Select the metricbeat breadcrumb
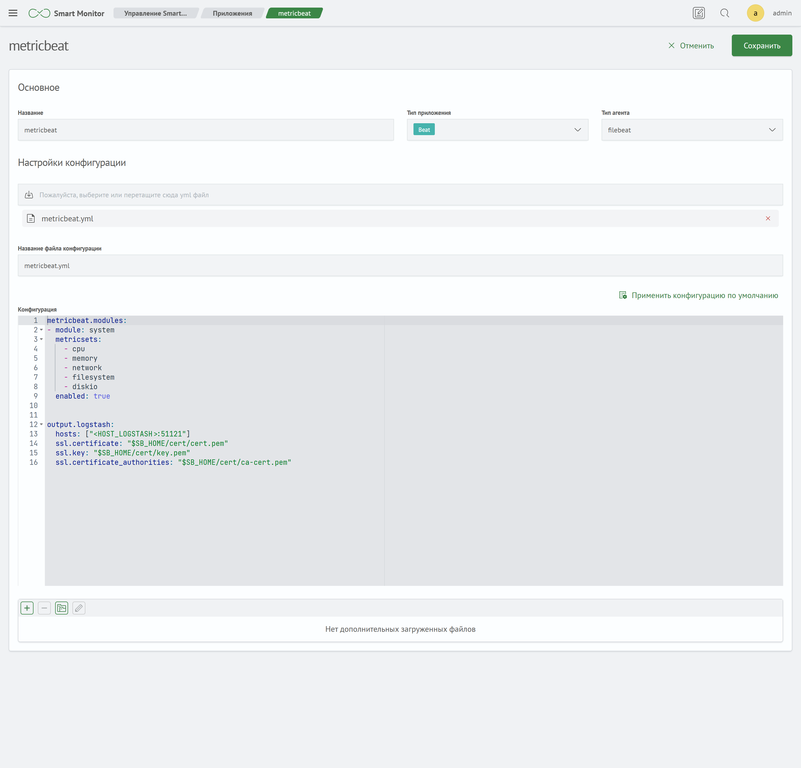The width and height of the screenshot is (801, 768). (x=294, y=13)
